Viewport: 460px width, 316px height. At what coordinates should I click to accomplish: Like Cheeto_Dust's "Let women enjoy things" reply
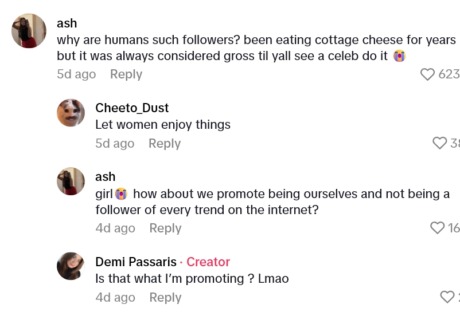[440, 143]
